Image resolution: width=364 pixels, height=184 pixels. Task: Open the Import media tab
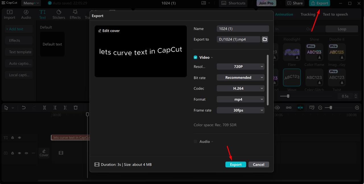point(9,14)
